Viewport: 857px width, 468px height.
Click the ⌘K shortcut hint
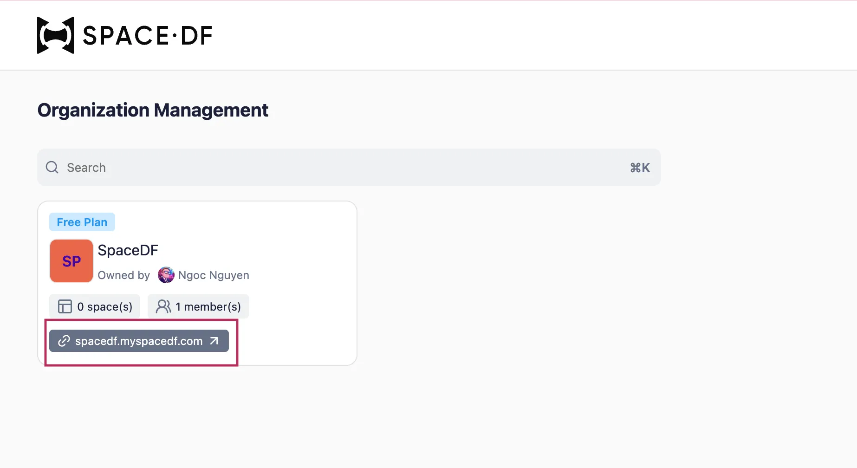coord(640,168)
